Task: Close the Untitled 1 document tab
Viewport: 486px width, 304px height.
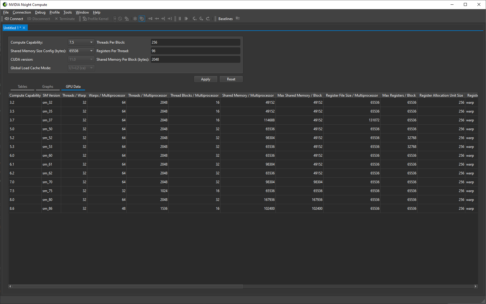Action: coord(24,28)
